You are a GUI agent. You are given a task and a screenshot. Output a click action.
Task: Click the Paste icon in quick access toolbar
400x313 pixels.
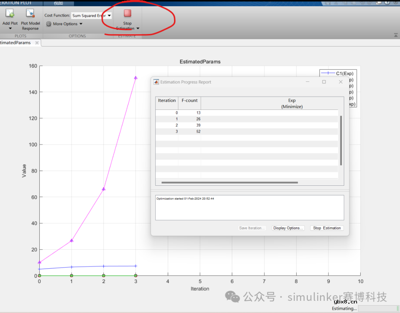pyautogui.click(x=353, y=3)
